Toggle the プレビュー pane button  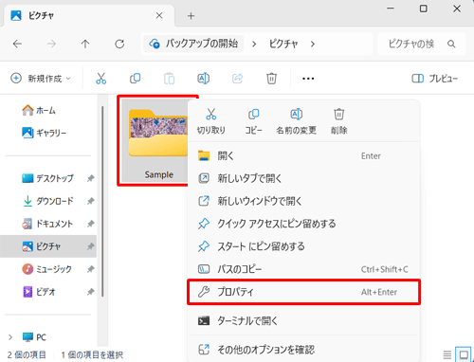click(434, 79)
